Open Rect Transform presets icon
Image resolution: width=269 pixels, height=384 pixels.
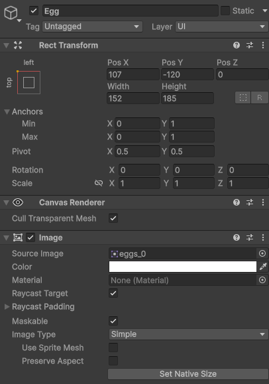coord(250,45)
